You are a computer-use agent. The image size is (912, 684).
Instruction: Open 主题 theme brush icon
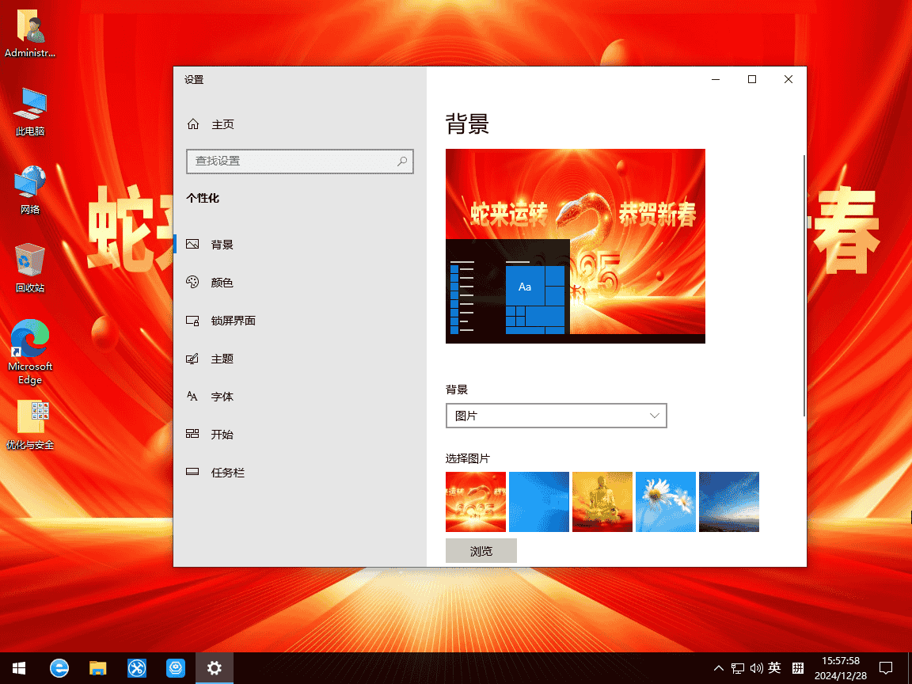pos(192,359)
